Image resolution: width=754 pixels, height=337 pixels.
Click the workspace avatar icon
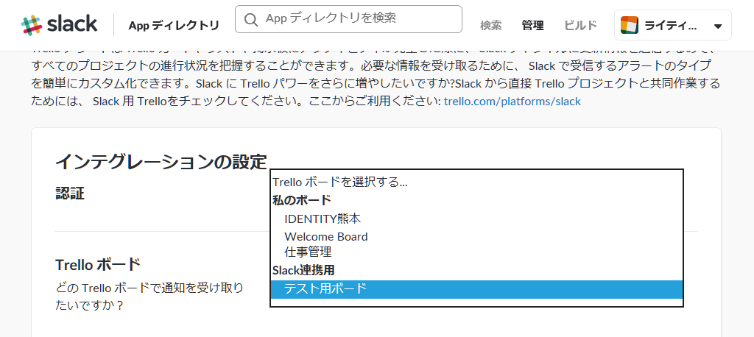click(629, 25)
